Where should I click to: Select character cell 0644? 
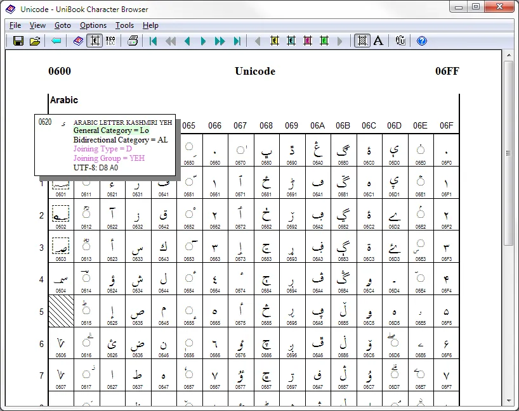(164, 279)
